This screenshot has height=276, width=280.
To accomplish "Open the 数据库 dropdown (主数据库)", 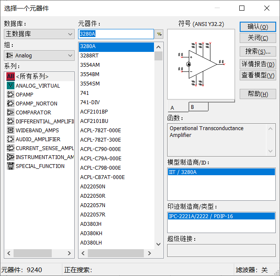I will pyautogui.click(x=39, y=34).
